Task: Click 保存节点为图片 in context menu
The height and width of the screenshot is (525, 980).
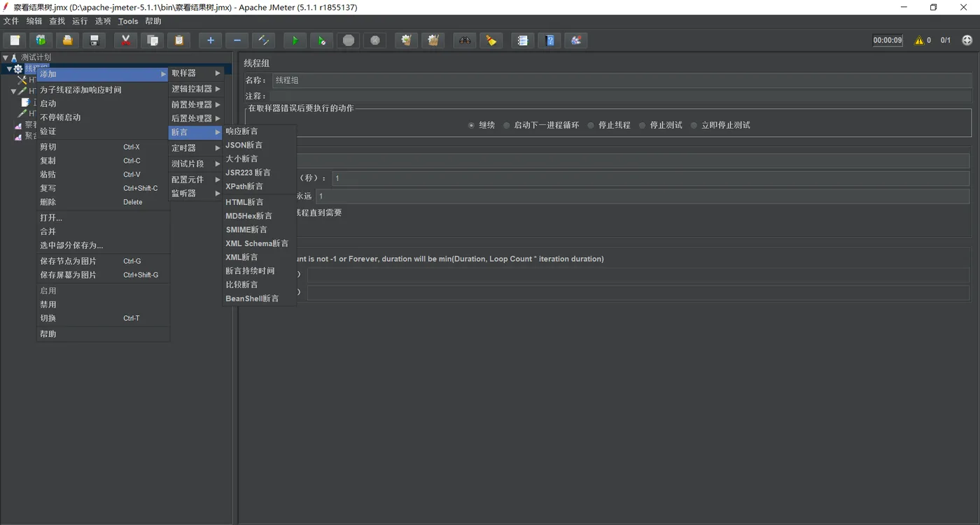Action: (x=103, y=261)
